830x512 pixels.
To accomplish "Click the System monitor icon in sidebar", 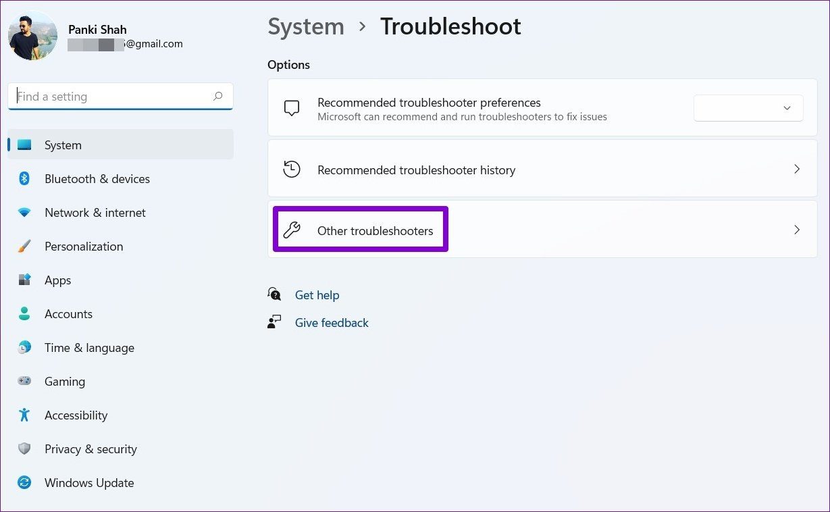I will [x=24, y=145].
